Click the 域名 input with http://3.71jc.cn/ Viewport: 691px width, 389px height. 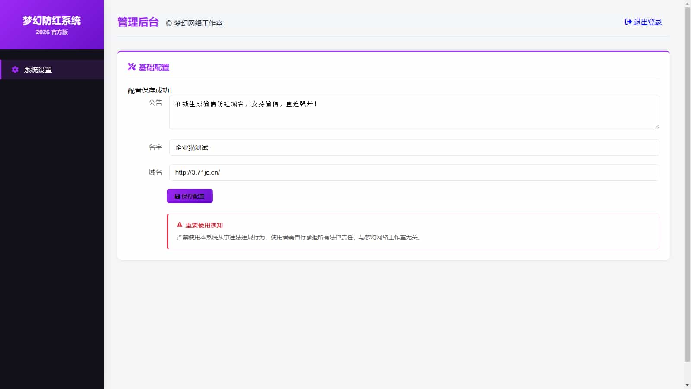(414, 172)
